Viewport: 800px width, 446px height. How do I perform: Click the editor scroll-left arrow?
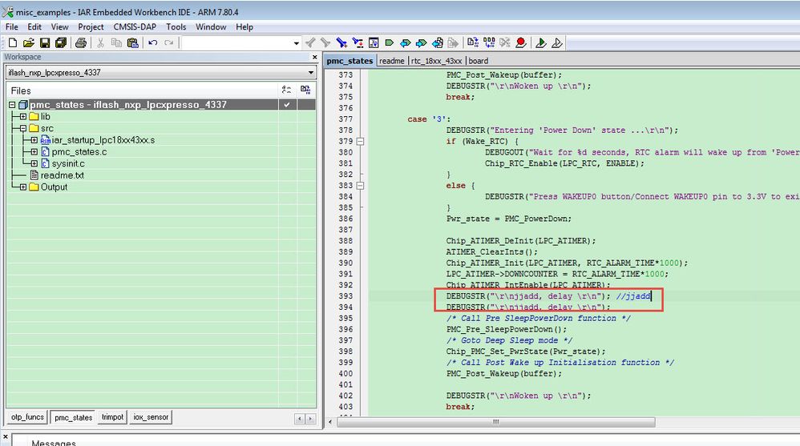tap(330, 422)
